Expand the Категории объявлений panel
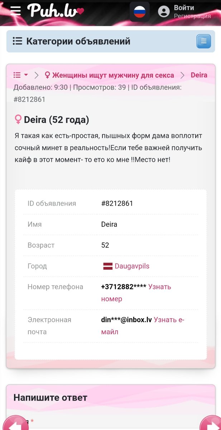Image resolution: width=221 pixels, height=430 pixels. coord(111,41)
